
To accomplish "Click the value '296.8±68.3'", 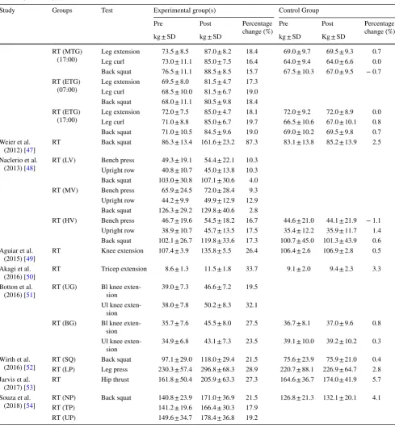I will pyautogui.click(x=217, y=369).
